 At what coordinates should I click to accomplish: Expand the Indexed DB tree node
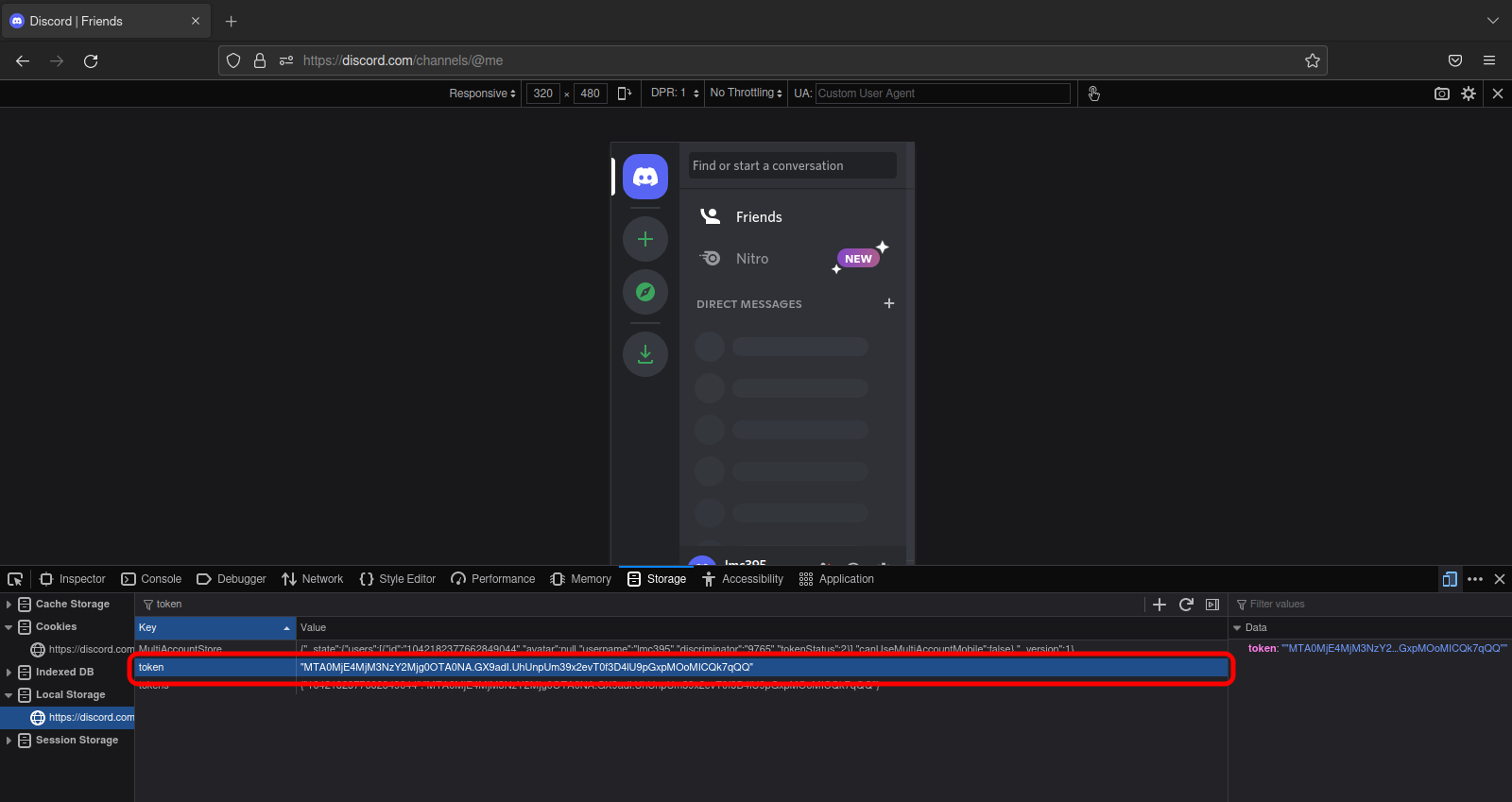(x=9, y=673)
